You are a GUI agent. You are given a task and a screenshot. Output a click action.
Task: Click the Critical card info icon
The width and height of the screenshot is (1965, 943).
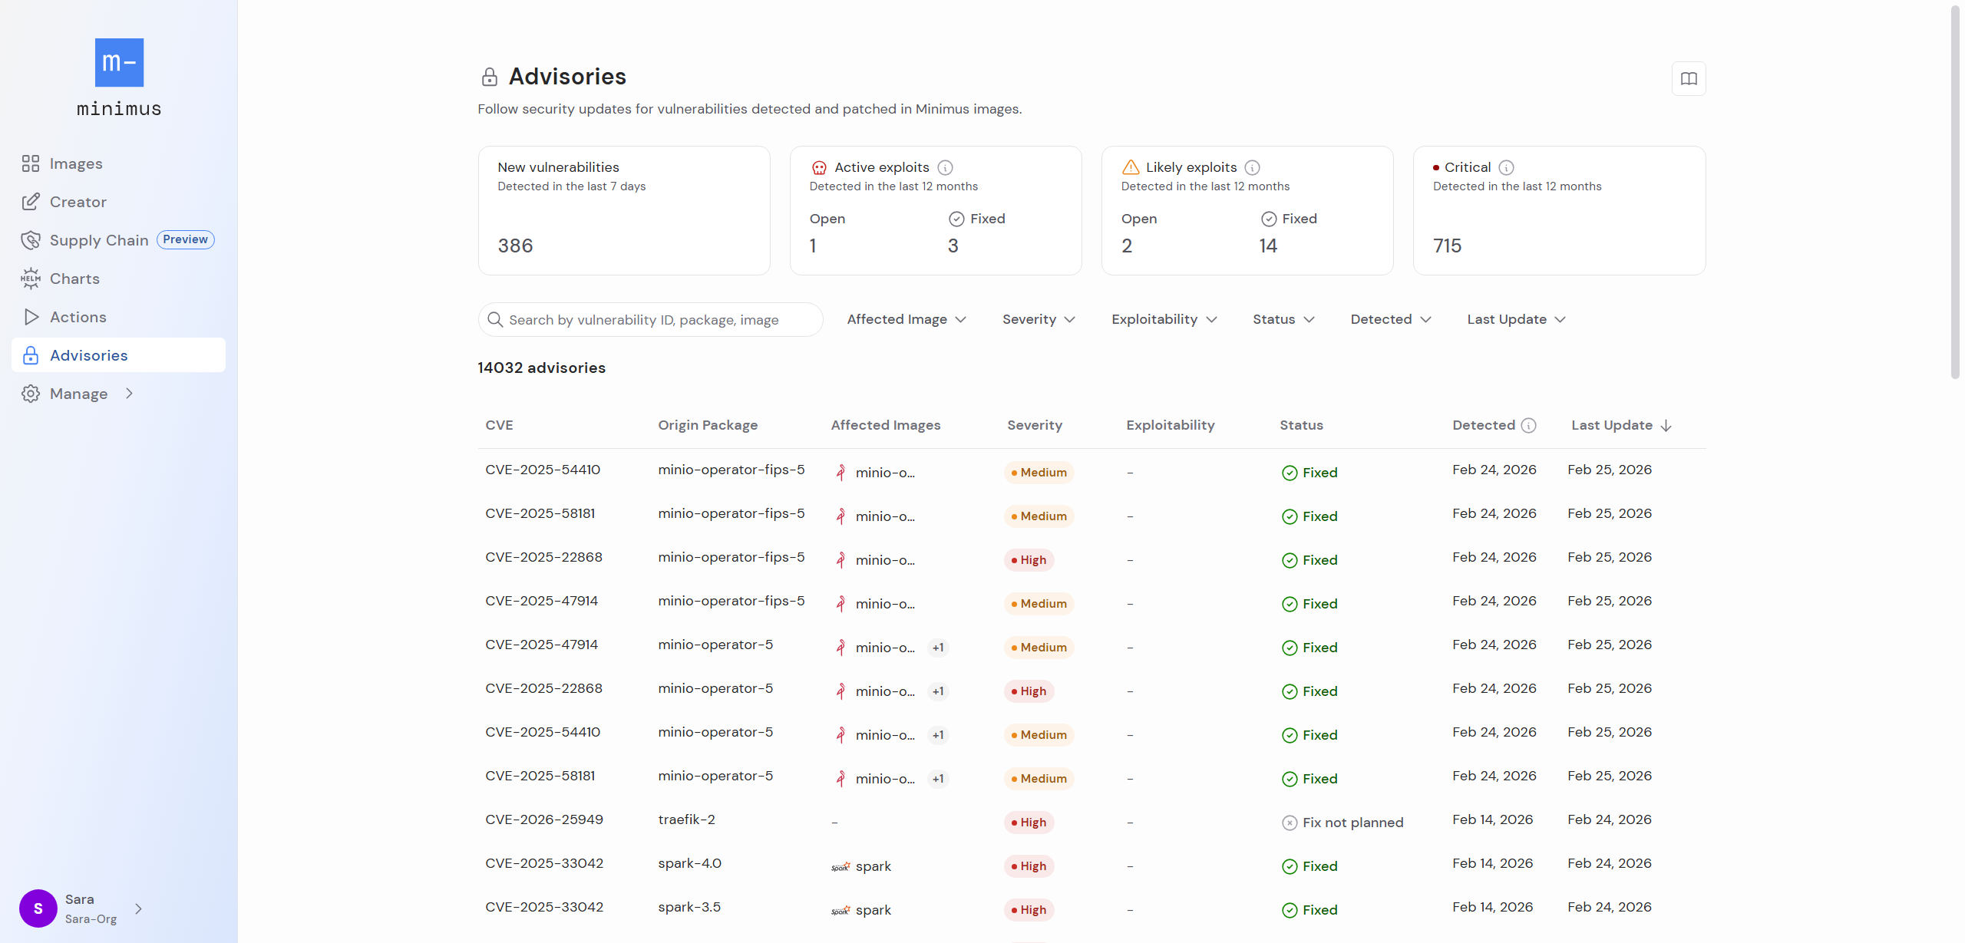click(1507, 167)
